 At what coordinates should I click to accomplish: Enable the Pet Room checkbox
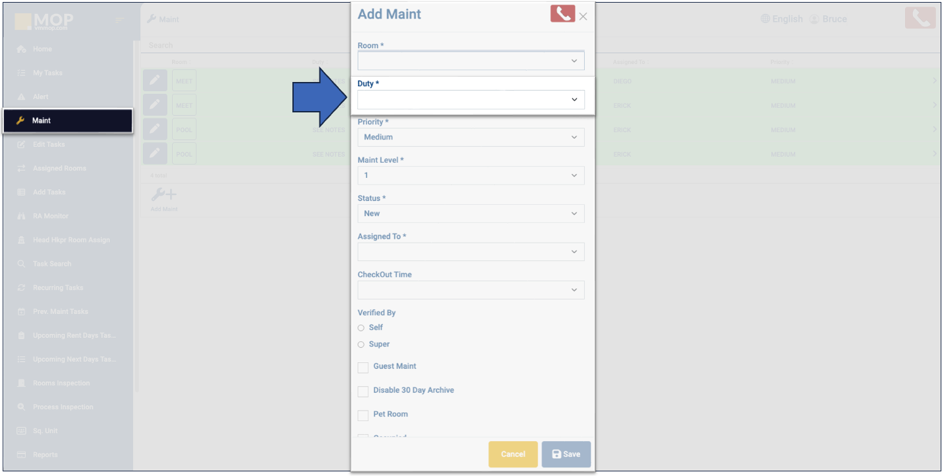coord(363,415)
